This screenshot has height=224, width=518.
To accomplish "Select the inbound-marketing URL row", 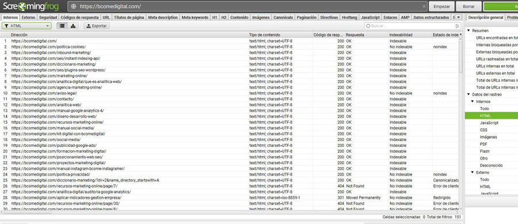I will 230,52.
